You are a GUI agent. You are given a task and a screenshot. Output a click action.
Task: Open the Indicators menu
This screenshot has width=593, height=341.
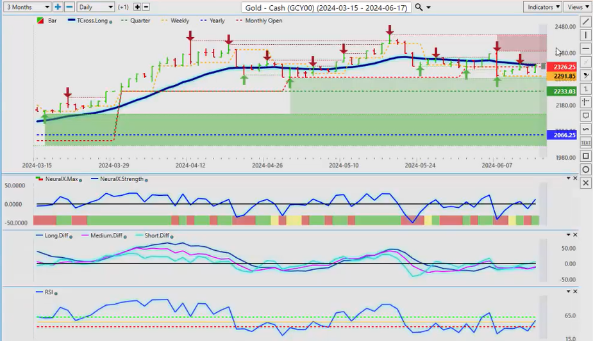coord(542,7)
